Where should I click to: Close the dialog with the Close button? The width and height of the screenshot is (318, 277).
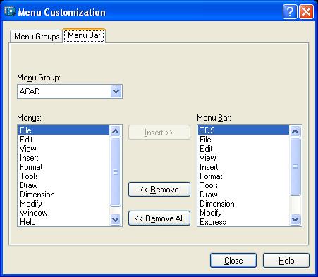click(x=233, y=261)
